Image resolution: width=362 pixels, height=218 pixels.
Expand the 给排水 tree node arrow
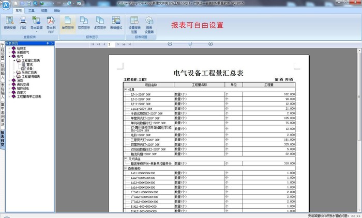click(9, 48)
